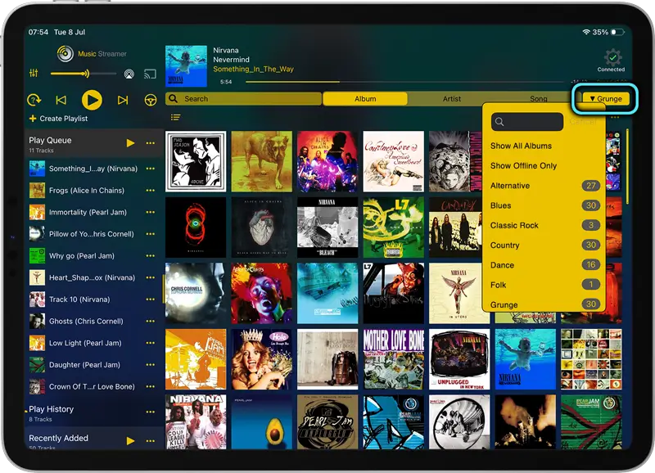Play the Play Queue
Viewport: 655px width, 473px height.
(130, 143)
